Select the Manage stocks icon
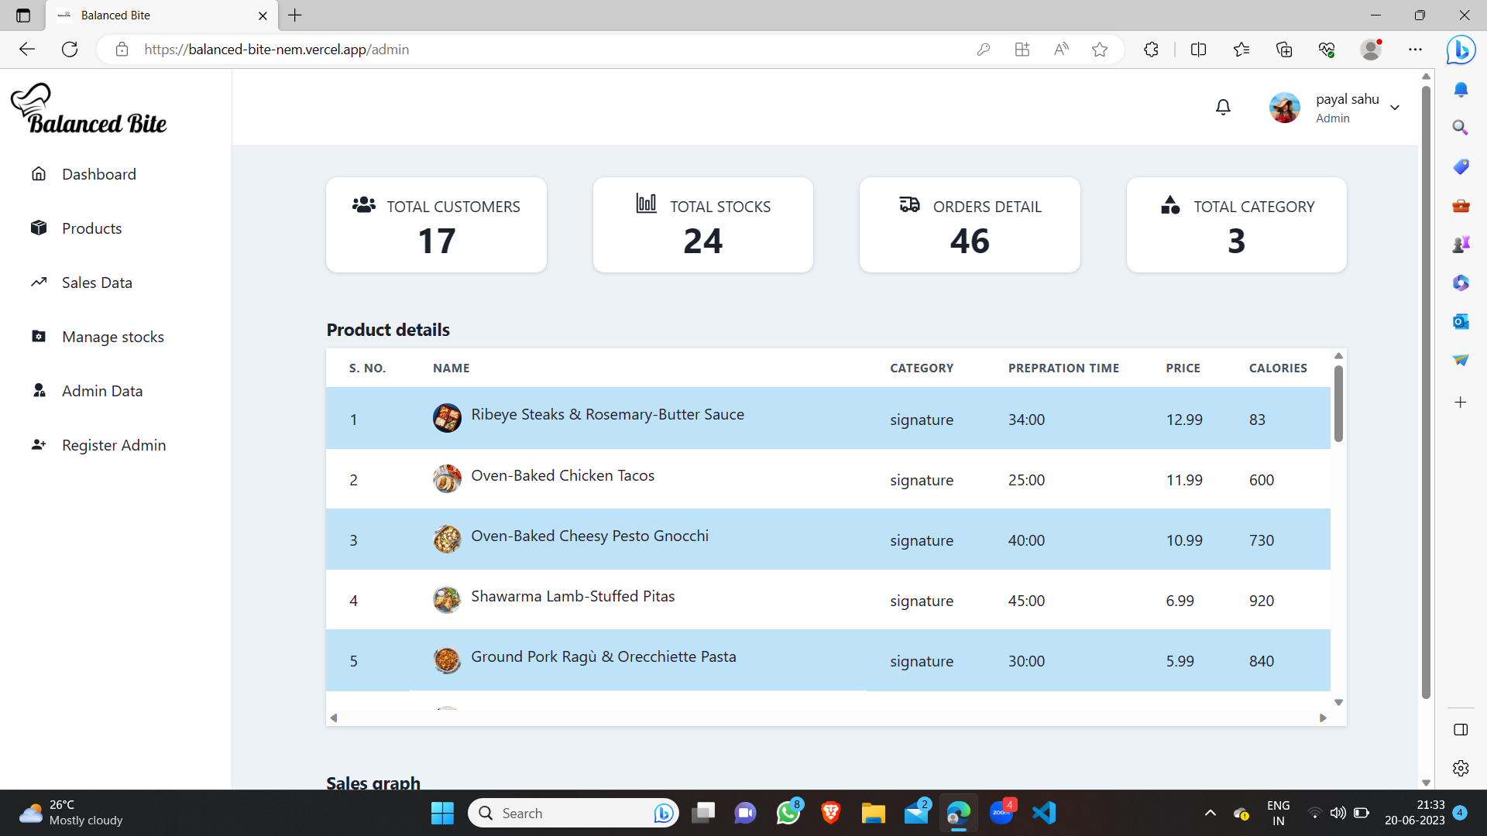 click(38, 336)
